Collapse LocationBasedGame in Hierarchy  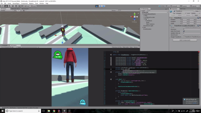[143, 14]
